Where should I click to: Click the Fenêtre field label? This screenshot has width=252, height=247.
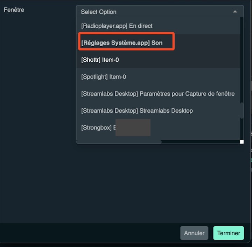pos(14,10)
